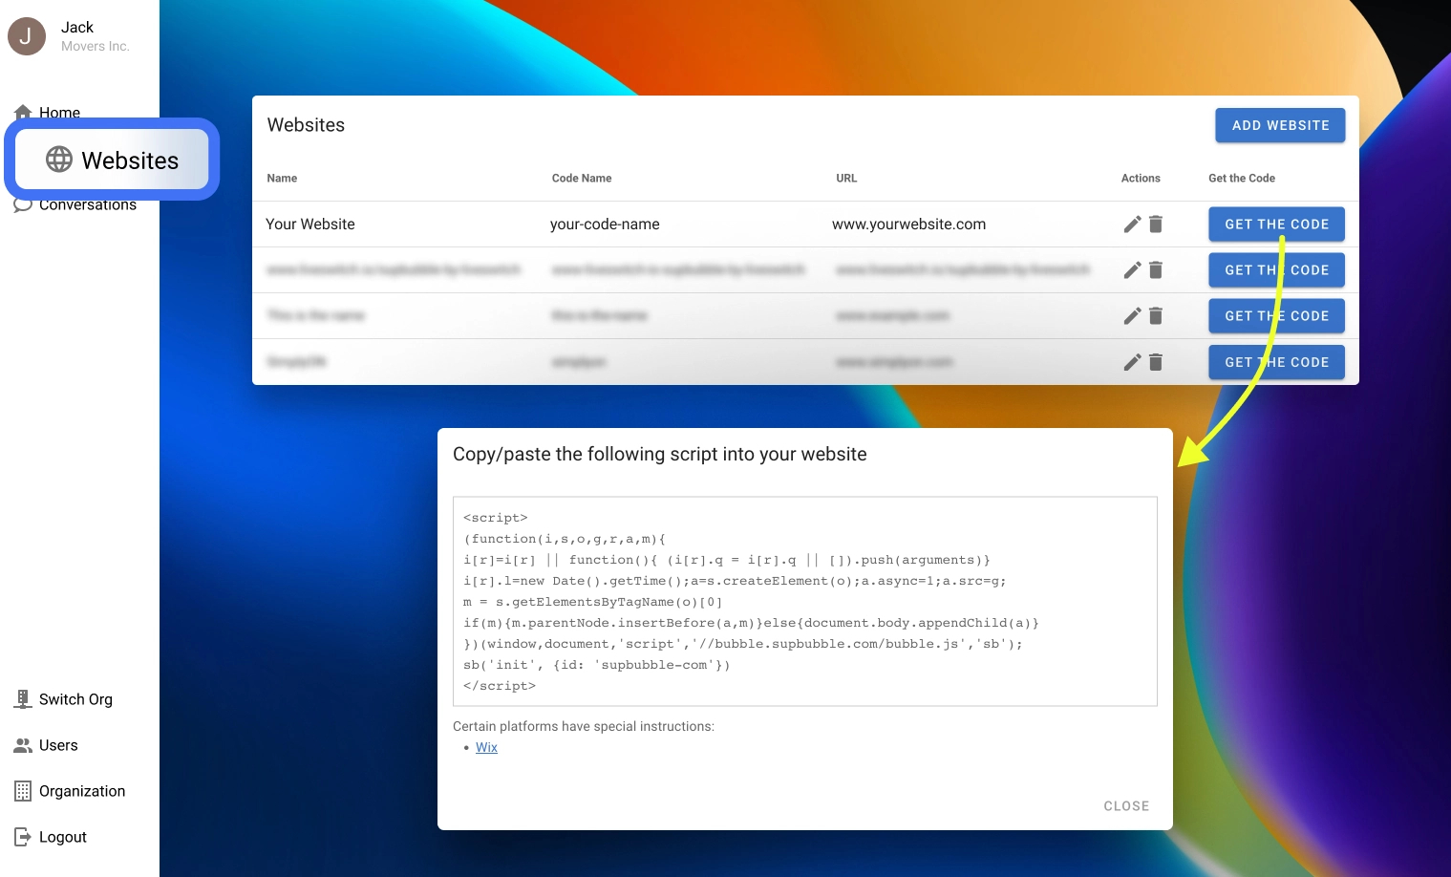Get the code for Your Website
The width and height of the screenshot is (1451, 877).
pyautogui.click(x=1276, y=225)
